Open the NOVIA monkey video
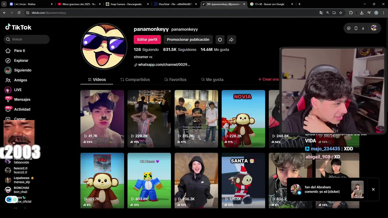Viewport: 388px width, 218px height. (243, 119)
